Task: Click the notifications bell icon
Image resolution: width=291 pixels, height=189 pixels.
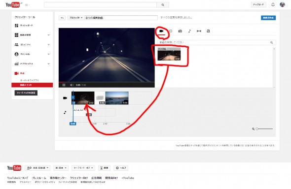Action: click(x=273, y=4)
